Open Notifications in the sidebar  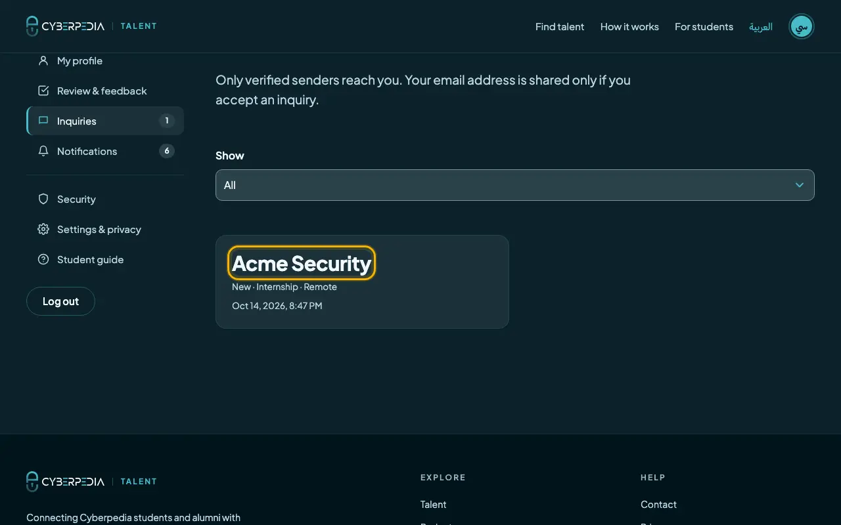tap(105, 151)
